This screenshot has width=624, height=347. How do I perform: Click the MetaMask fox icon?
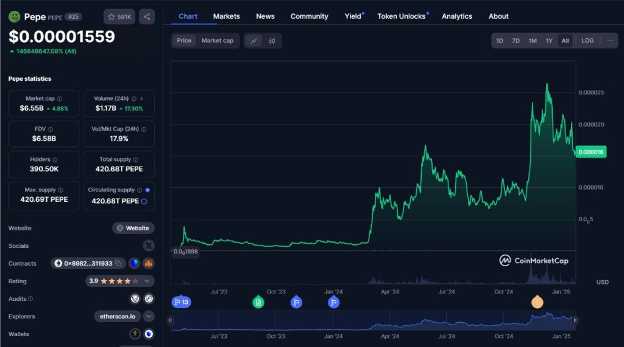pyautogui.click(x=149, y=263)
